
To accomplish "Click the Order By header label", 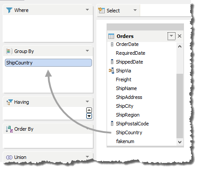I will 24,129.
